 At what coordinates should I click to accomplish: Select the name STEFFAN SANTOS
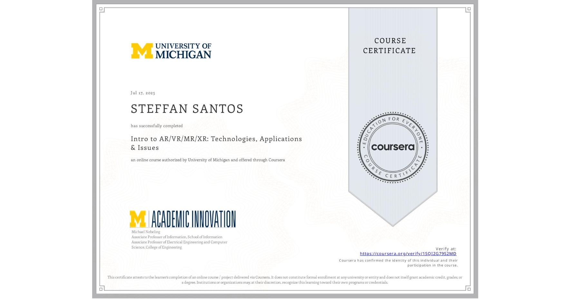coord(187,109)
